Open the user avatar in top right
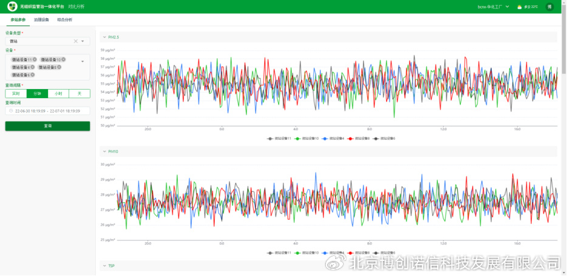This screenshot has width=567, height=276. 549,7
